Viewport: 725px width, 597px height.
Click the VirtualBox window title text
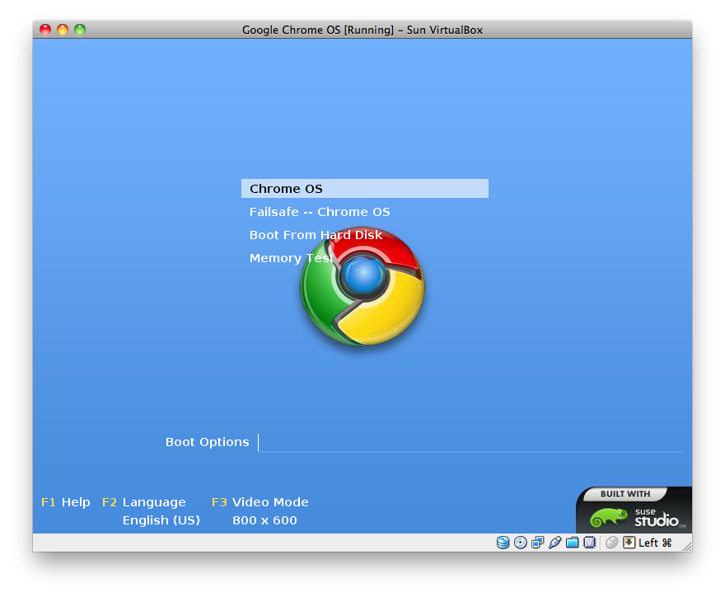click(x=362, y=30)
